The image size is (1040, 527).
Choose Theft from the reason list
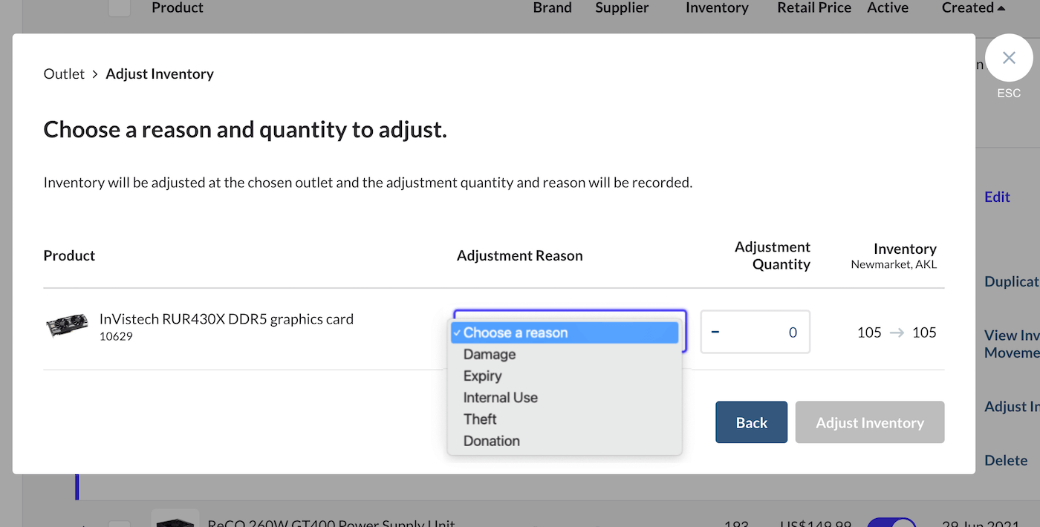click(x=480, y=419)
